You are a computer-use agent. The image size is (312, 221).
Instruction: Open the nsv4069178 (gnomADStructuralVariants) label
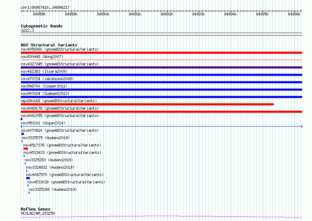point(60,108)
